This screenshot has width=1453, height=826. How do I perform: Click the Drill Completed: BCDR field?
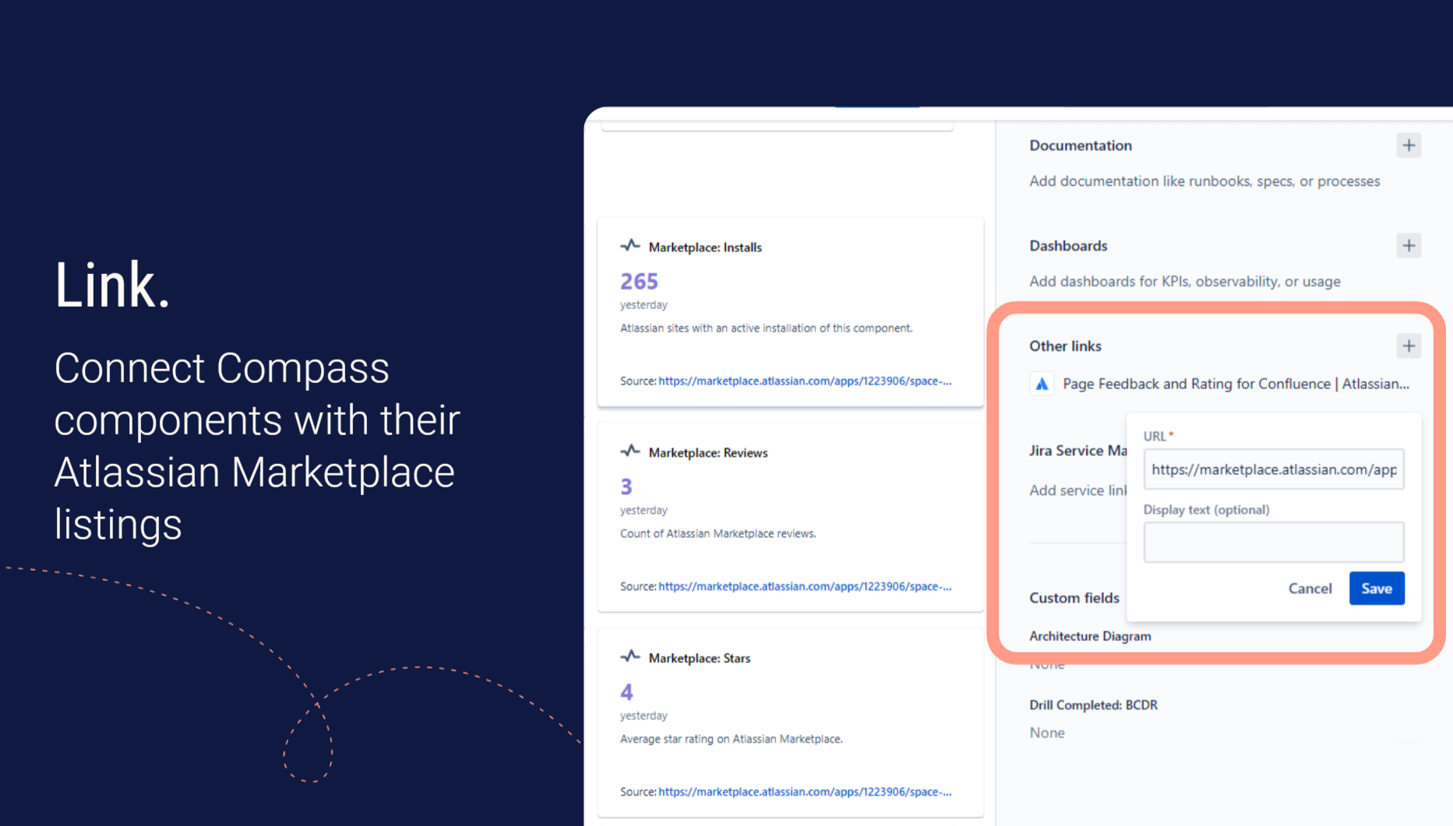tap(1093, 705)
